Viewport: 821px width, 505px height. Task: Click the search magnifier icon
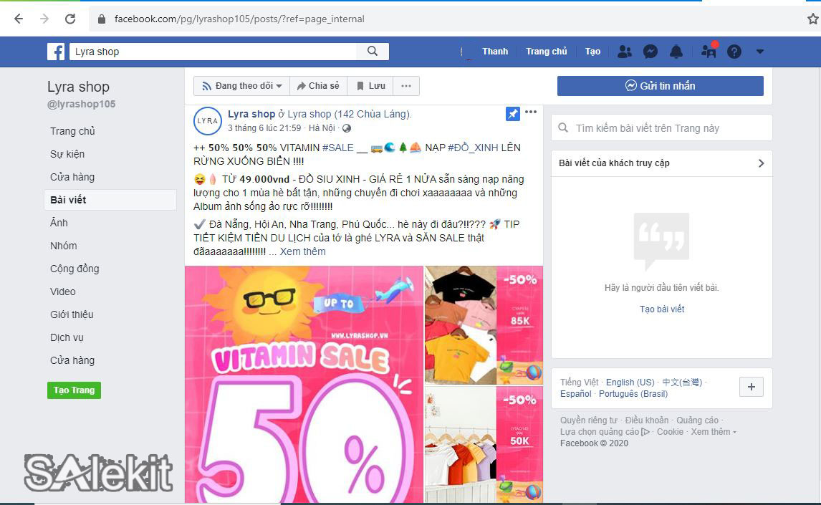point(373,52)
